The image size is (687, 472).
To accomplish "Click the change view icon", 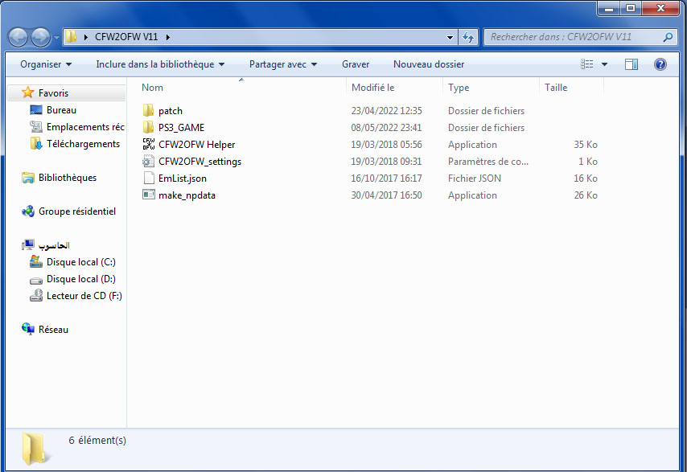I will 588,64.
